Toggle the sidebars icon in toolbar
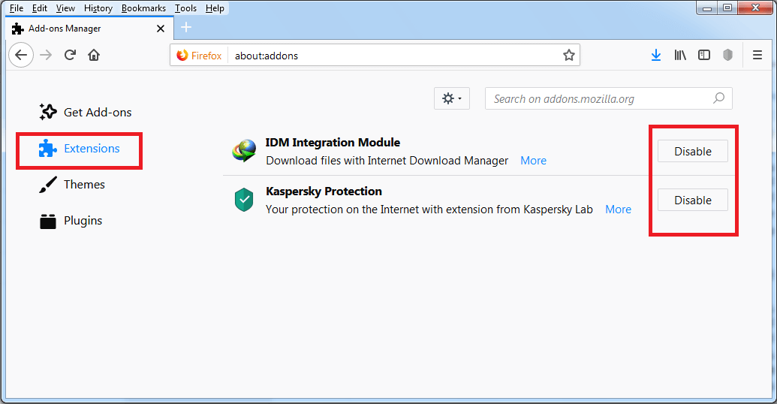Screen dimensions: 777x404 704,55
